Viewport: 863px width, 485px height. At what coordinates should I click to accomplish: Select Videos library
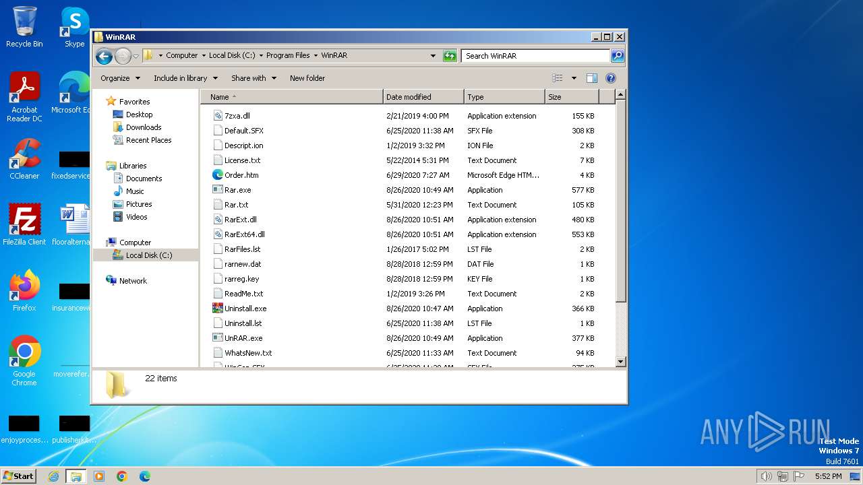[136, 217]
